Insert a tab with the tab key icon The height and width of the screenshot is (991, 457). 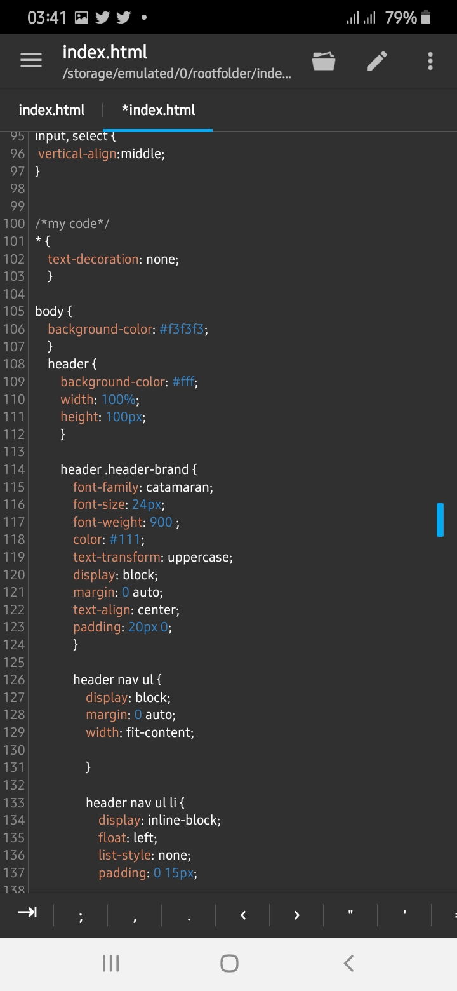tap(27, 913)
